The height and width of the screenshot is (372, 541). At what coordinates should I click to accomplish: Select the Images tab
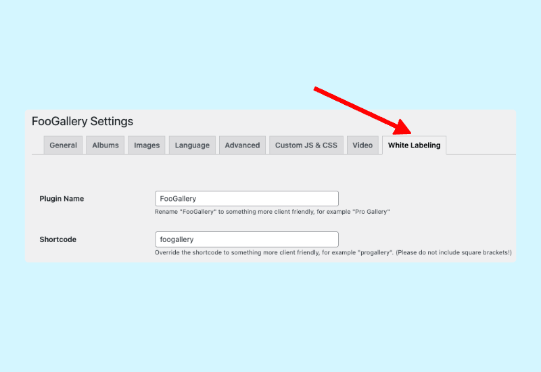pyautogui.click(x=147, y=145)
